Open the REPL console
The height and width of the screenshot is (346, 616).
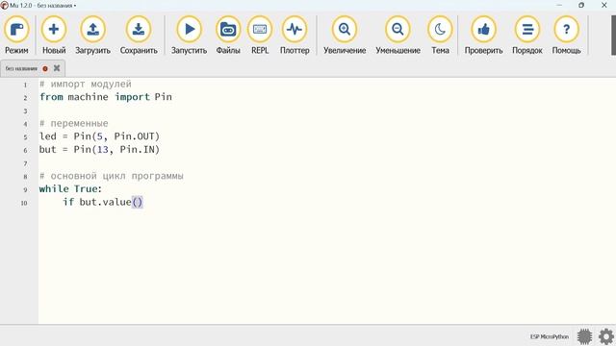coord(260,36)
